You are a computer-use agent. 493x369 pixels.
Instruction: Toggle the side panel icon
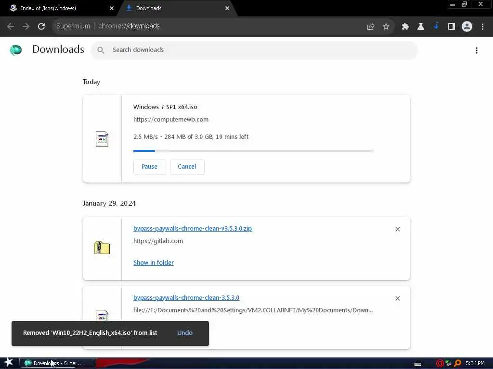coord(452,27)
